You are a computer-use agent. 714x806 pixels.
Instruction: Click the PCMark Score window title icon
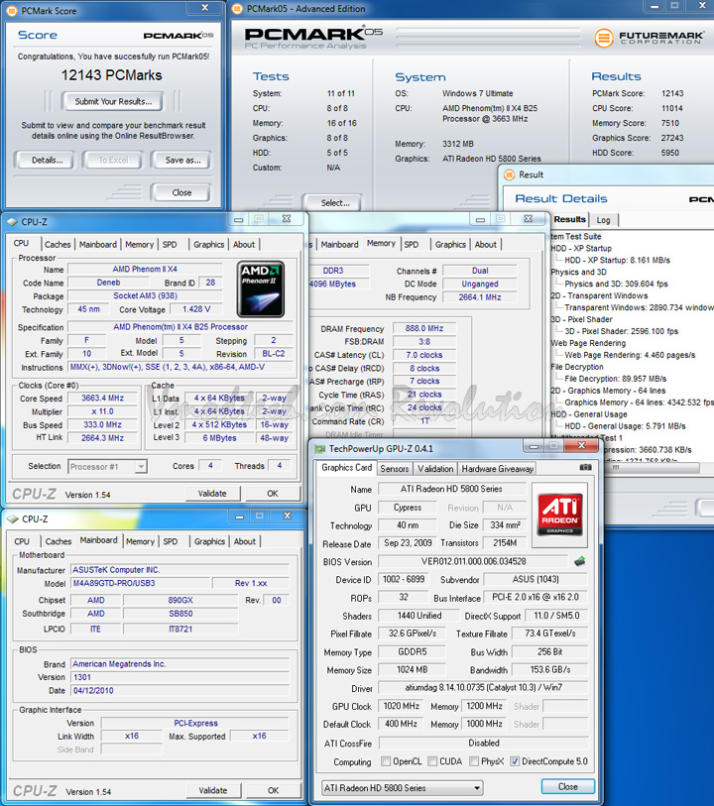(12, 11)
